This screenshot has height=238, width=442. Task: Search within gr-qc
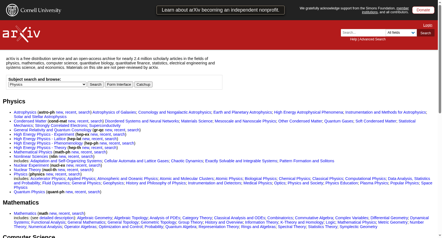point(133,130)
